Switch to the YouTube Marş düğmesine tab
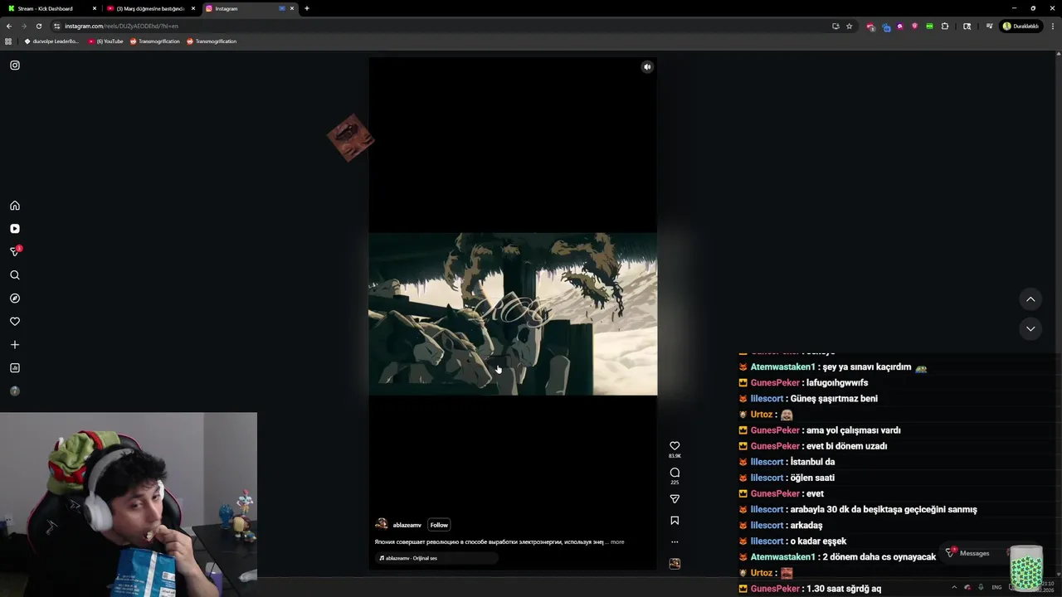Screen dimensions: 1062x597 (151, 8)
